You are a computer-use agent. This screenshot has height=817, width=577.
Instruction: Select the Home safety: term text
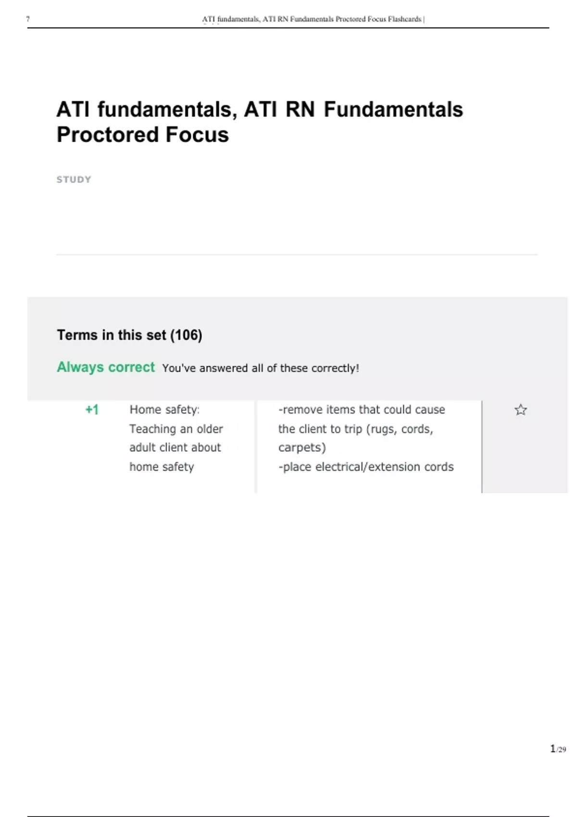coord(164,409)
